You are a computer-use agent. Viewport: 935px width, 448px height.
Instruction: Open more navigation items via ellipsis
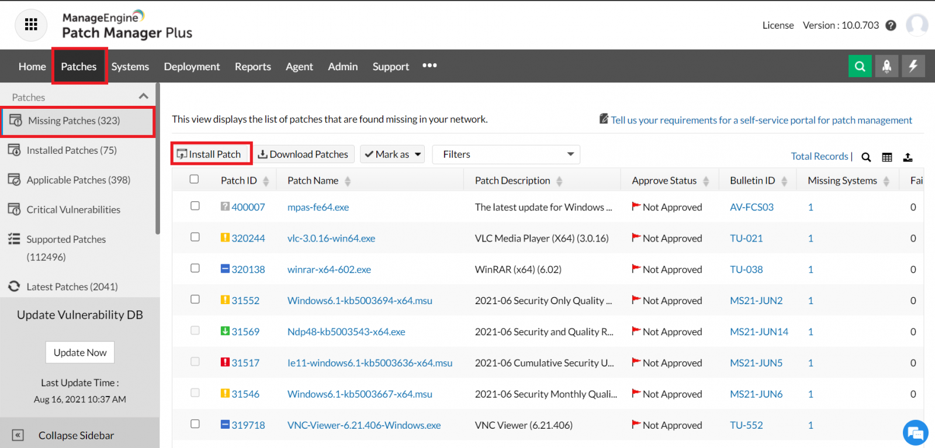pos(430,66)
